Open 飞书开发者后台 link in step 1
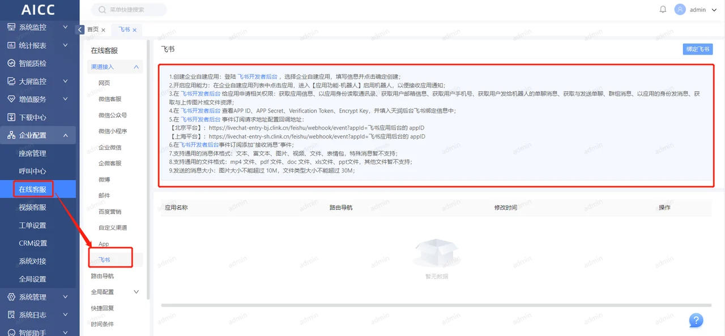Screen dimensions: 725x336 257,76
